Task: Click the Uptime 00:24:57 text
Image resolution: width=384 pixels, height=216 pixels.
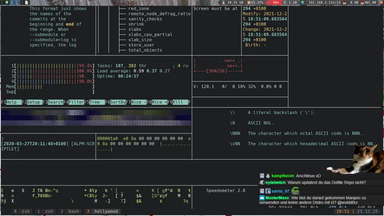Action: click(118, 76)
